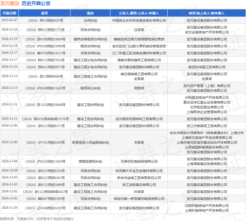This screenshot has width=246, height=221.
Task: Click defendant 重庆远洋红星企业发展有限公司
Action: pyautogui.click(x=207, y=103)
